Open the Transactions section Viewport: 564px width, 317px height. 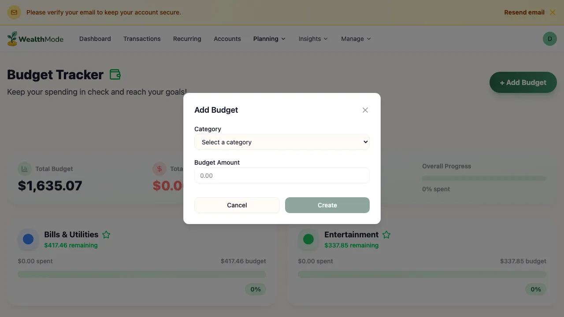142,39
